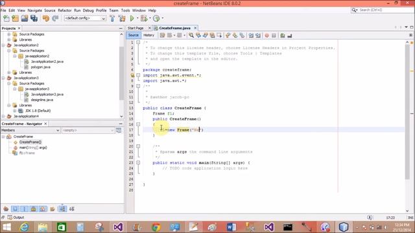This screenshot has height=233, width=415.
Task: Click the Open Project toolbar icon
Action: pos(25,18)
